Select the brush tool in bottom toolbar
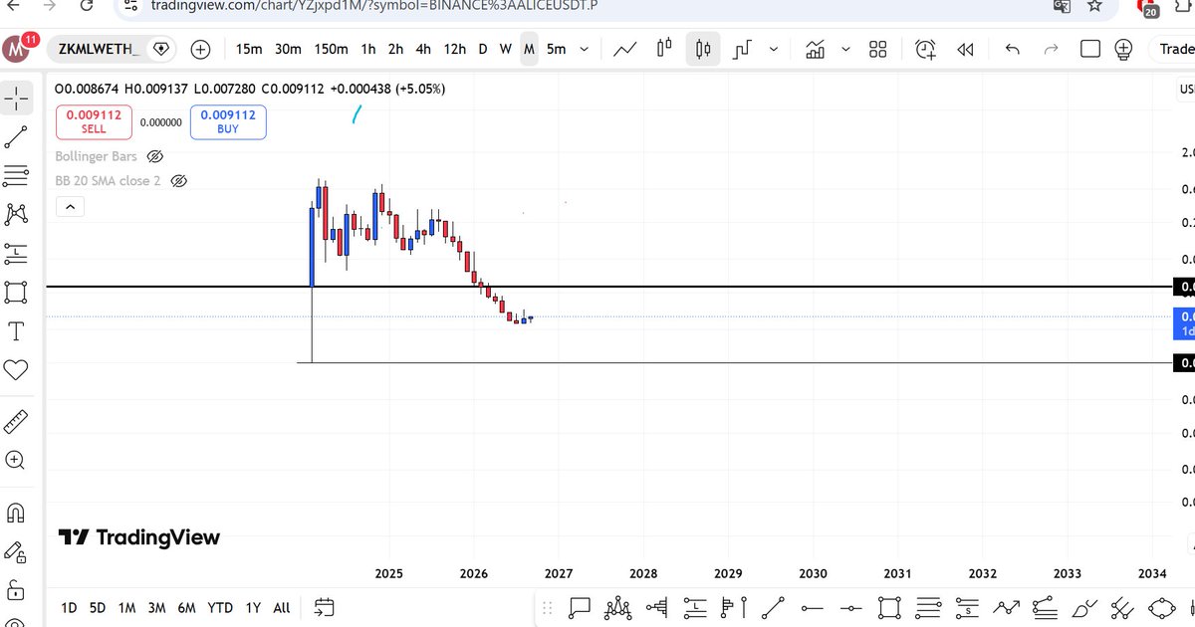This screenshot has width=1195, height=627. tap(1083, 607)
